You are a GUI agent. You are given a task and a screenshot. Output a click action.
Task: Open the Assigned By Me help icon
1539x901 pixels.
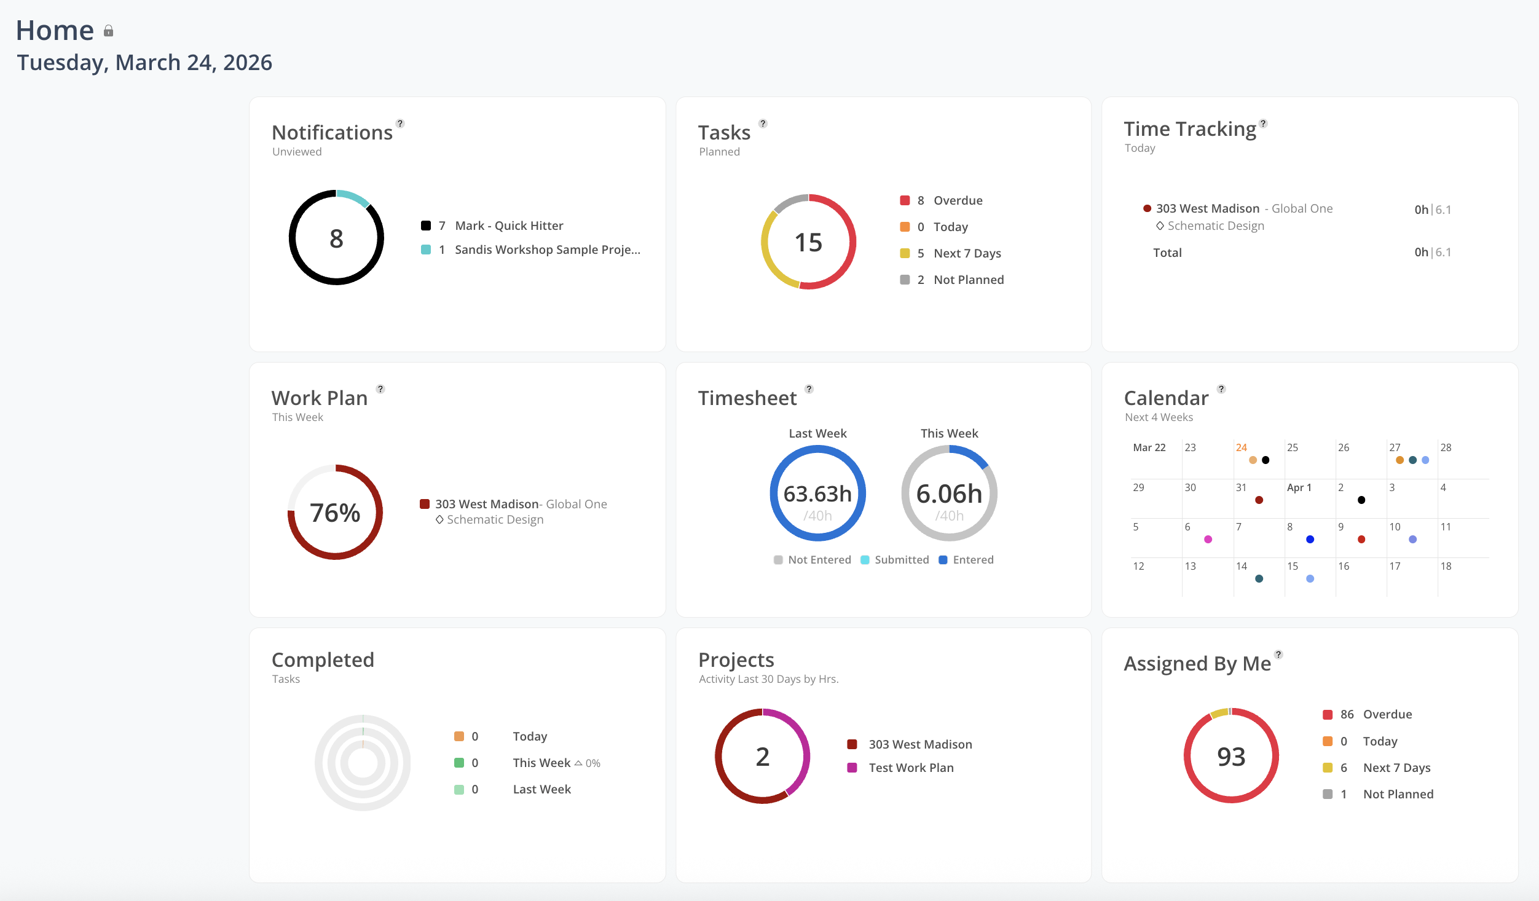pyautogui.click(x=1278, y=655)
